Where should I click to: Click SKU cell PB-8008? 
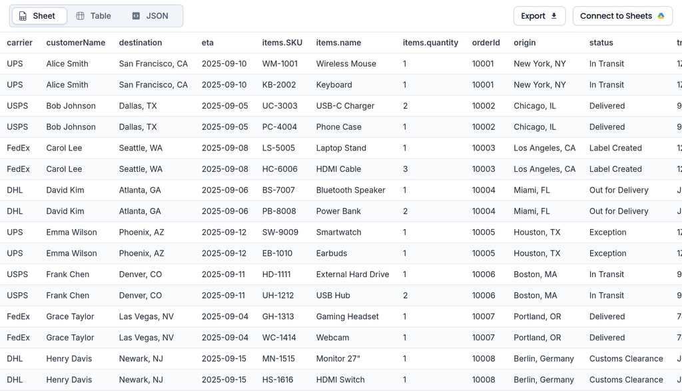(279, 211)
